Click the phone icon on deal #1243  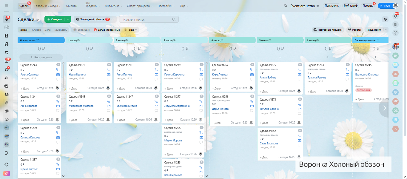pos(58,70)
